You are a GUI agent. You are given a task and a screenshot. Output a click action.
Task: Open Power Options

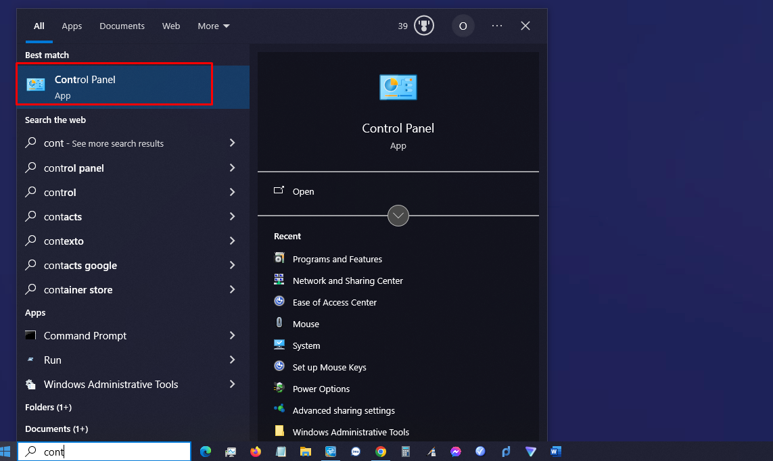(321, 389)
